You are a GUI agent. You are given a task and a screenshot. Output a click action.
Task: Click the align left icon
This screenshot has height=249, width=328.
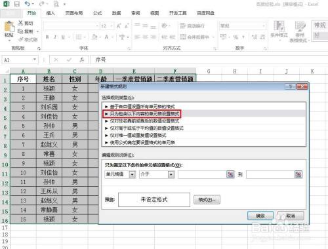point(137,37)
